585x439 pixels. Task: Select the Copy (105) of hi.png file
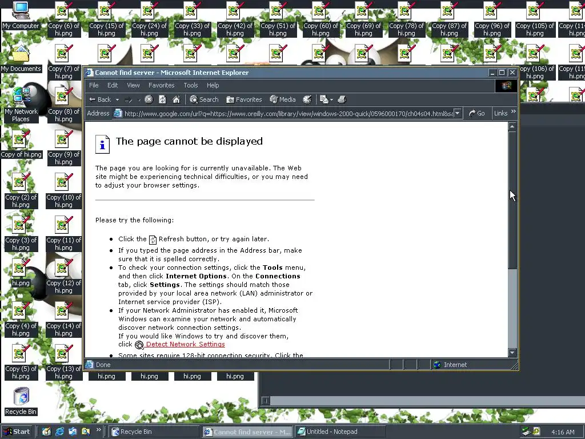pos(535,19)
